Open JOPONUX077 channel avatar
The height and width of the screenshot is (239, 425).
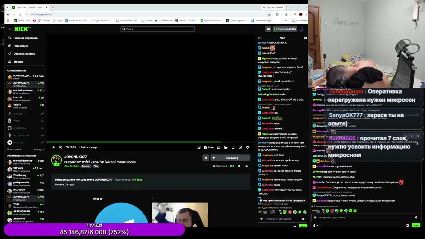pos(56,161)
